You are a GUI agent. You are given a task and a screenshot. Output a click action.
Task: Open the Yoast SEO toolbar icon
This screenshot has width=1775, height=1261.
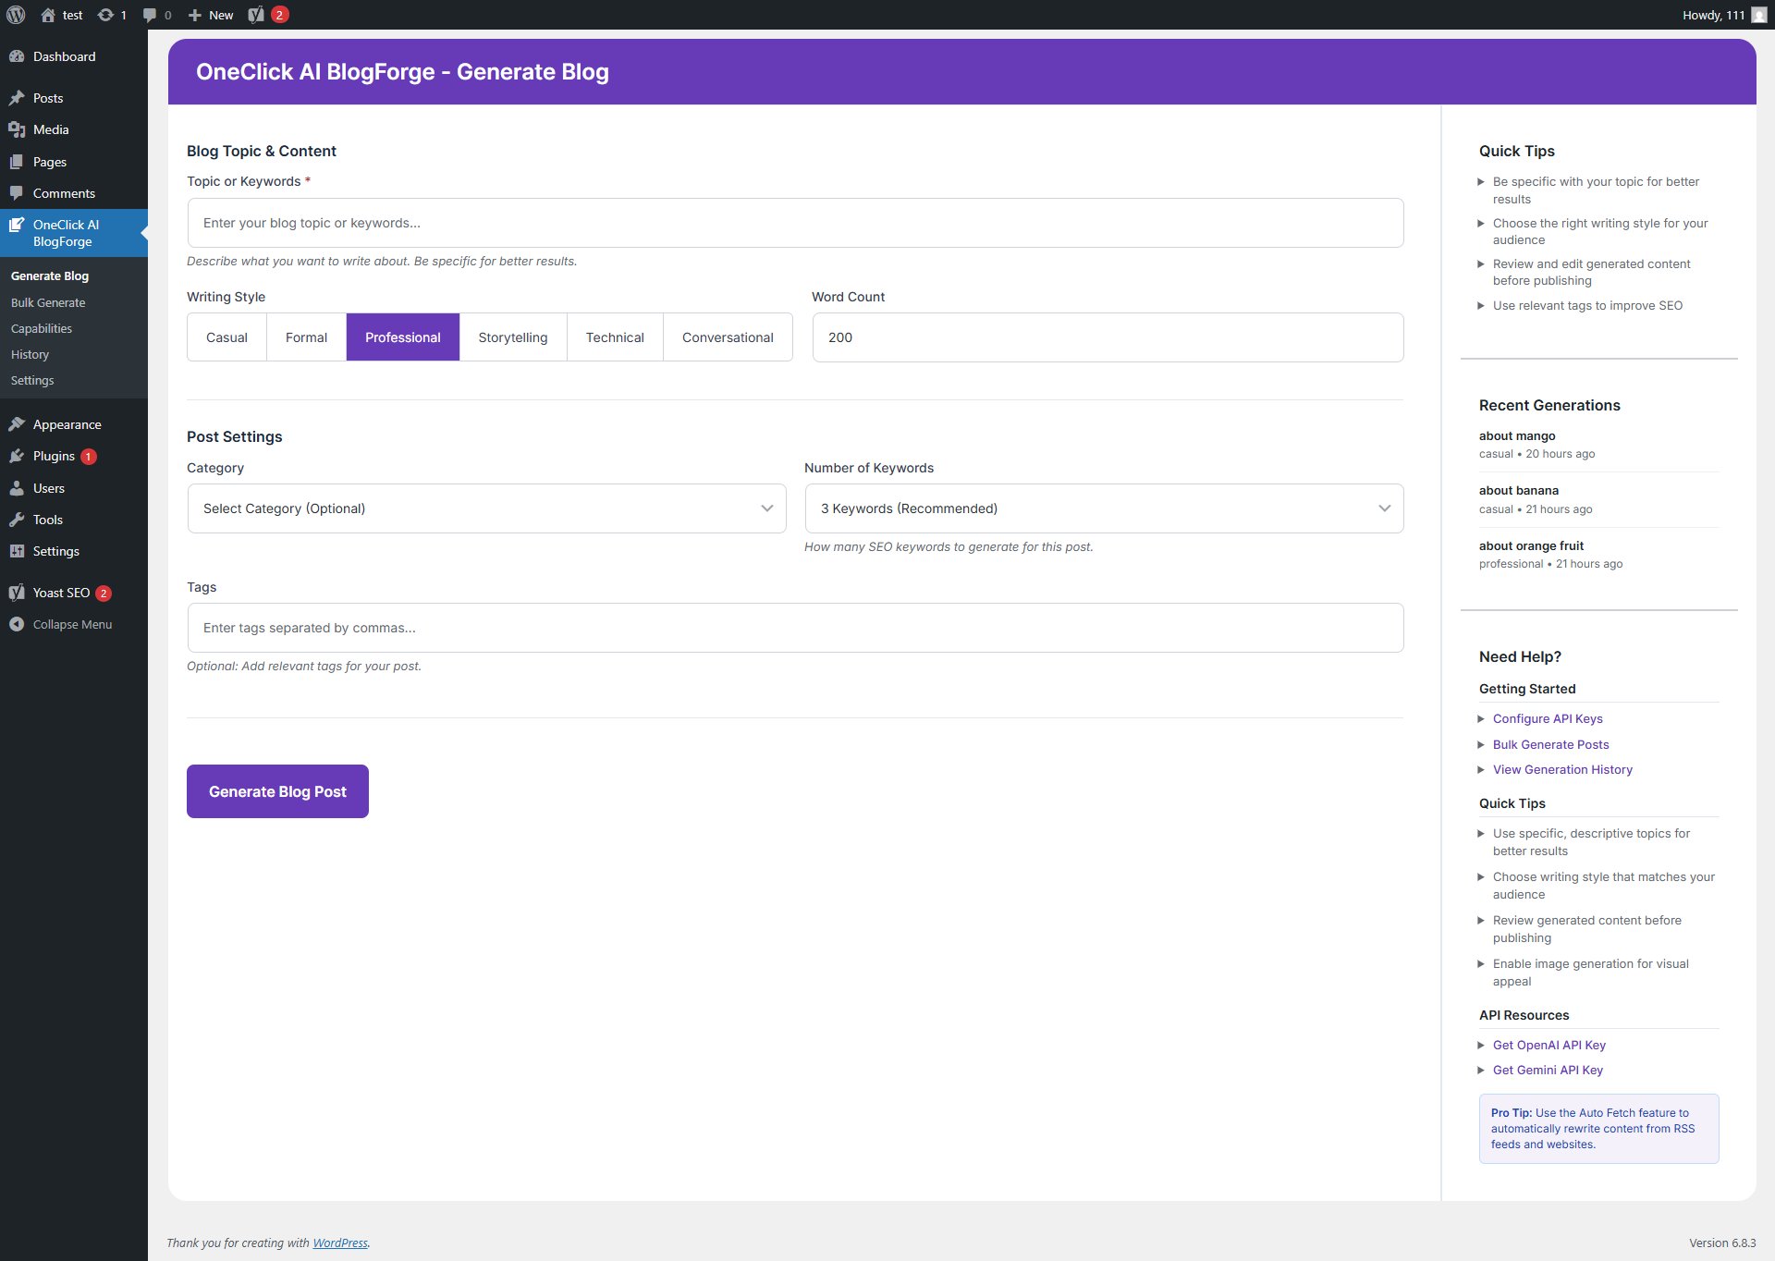[x=257, y=15]
